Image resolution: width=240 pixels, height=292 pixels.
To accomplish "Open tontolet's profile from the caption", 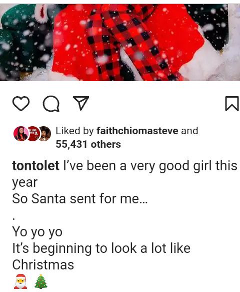I will pos(35,166).
